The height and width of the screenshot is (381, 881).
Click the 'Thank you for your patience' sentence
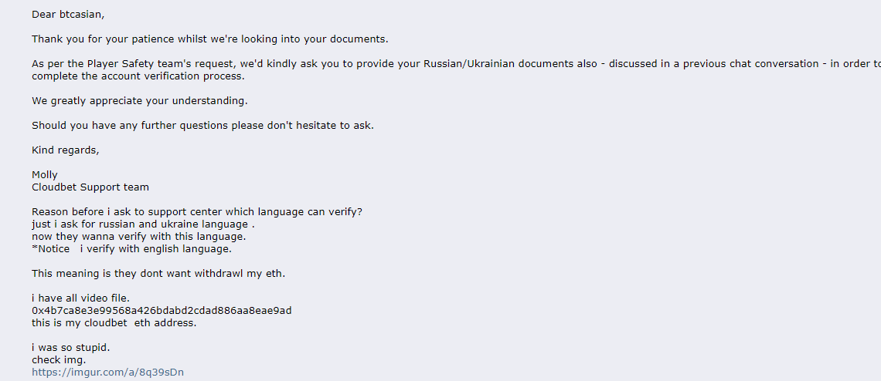point(209,39)
